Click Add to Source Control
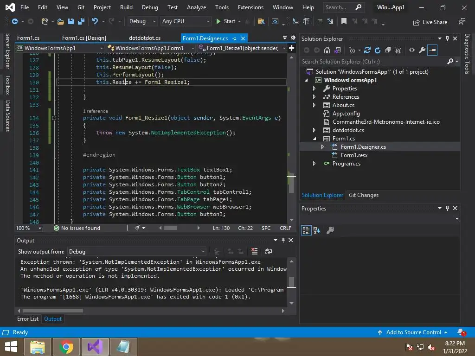 (413, 332)
